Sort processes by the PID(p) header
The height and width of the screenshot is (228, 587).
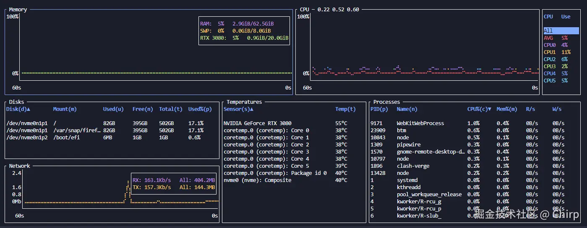click(x=379, y=109)
